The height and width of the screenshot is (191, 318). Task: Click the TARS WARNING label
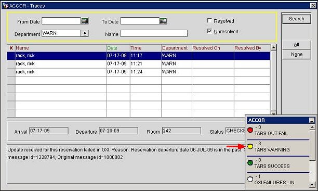coord(272,150)
